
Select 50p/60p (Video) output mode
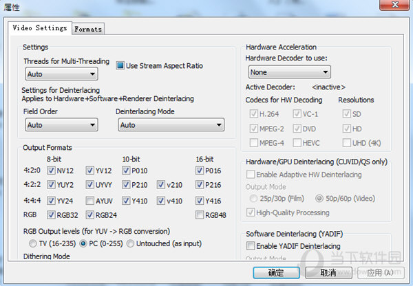[x=319, y=199]
